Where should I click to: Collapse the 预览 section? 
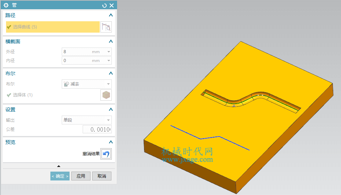111,142
